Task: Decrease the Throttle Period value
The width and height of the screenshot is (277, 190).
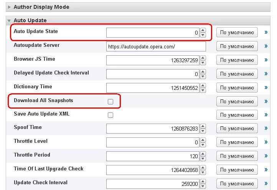Action: point(203,159)
